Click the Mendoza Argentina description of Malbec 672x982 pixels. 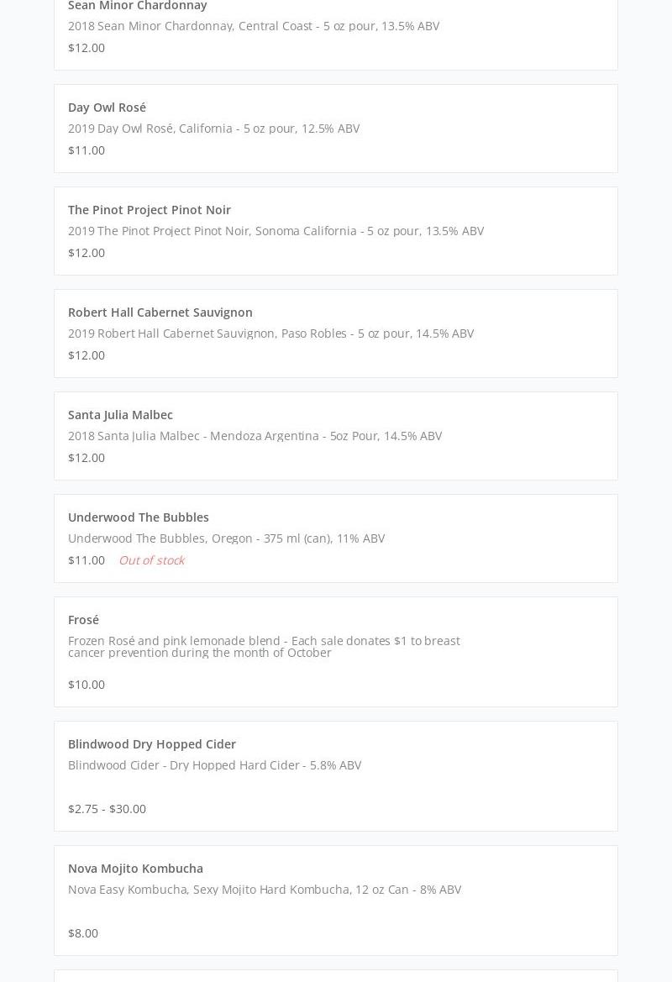click(x=255, y=435)
